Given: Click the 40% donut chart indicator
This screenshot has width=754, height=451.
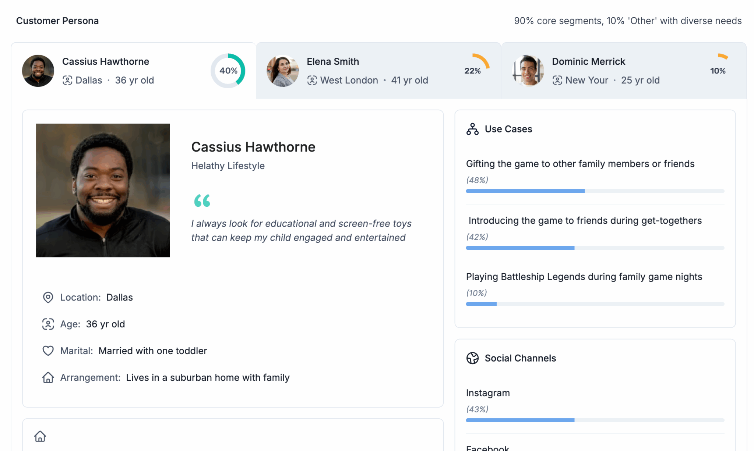Looking at the screenshot, I should point(228,71).
